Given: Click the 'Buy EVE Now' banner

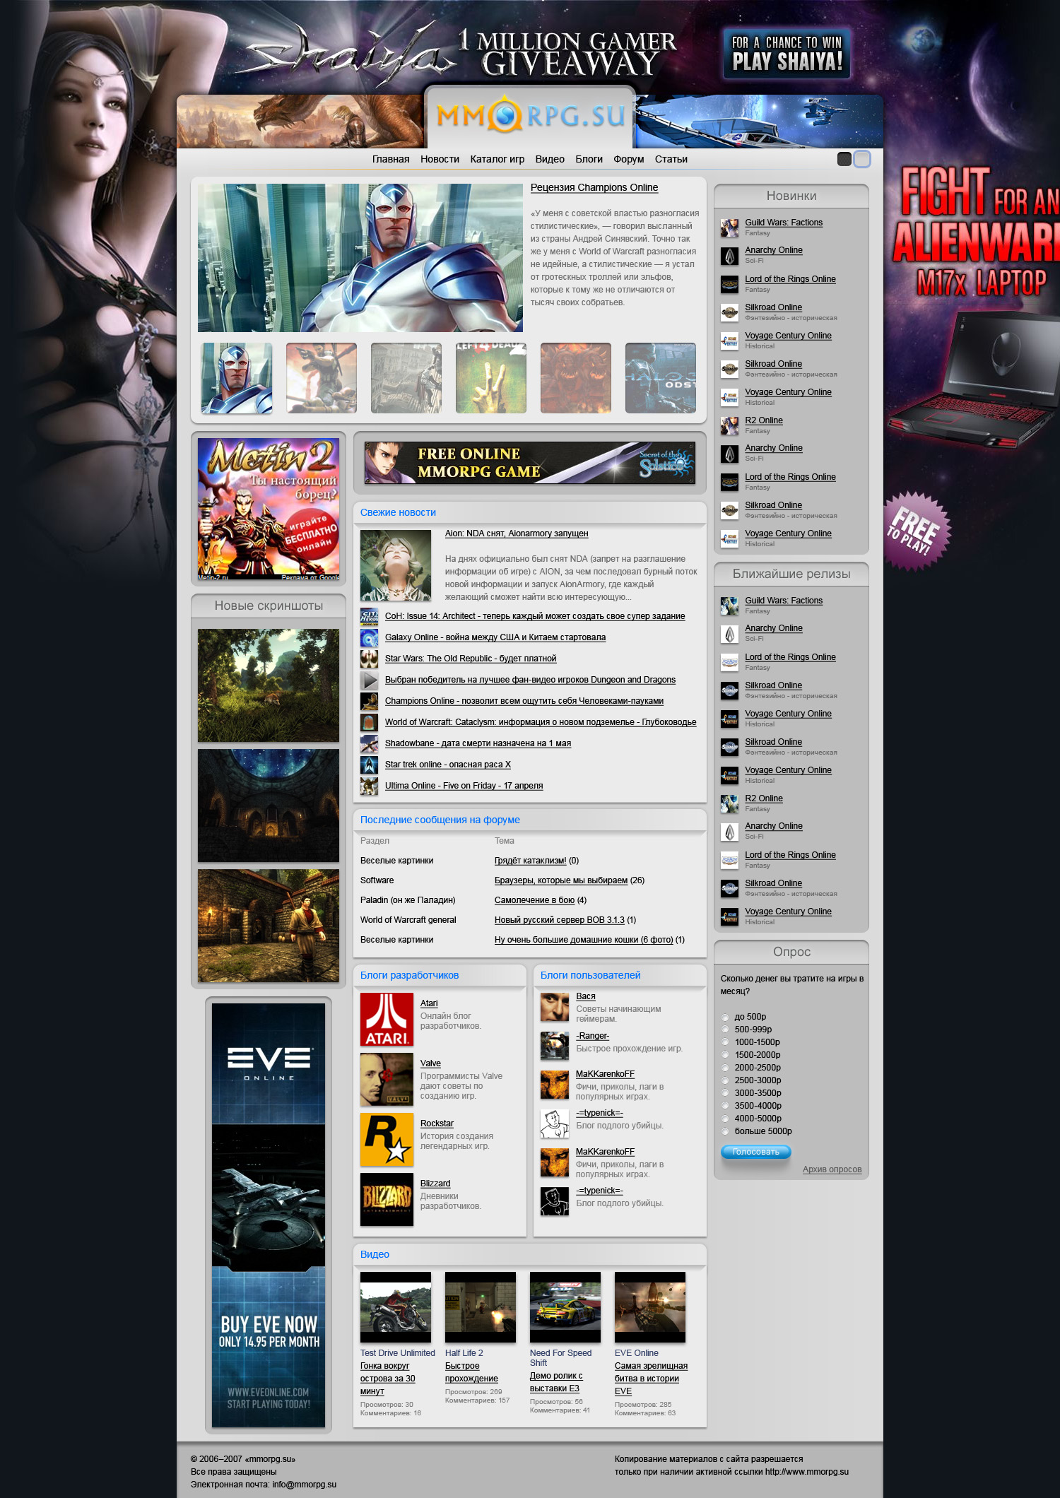Looking at the screenshot, I should point(269,1215).
